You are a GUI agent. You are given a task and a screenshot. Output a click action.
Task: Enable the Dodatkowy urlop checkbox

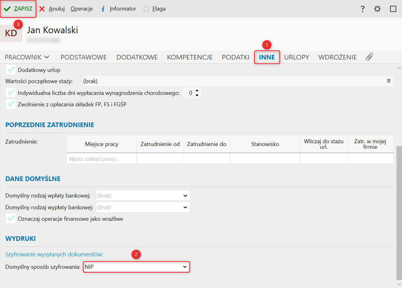tap(11, 70)
